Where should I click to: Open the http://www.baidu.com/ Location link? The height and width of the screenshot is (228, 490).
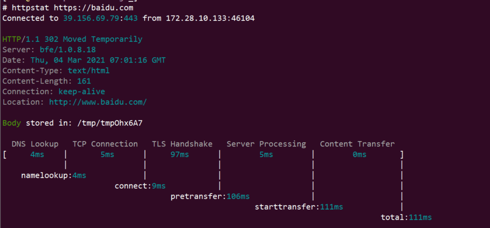pos(98,102)
